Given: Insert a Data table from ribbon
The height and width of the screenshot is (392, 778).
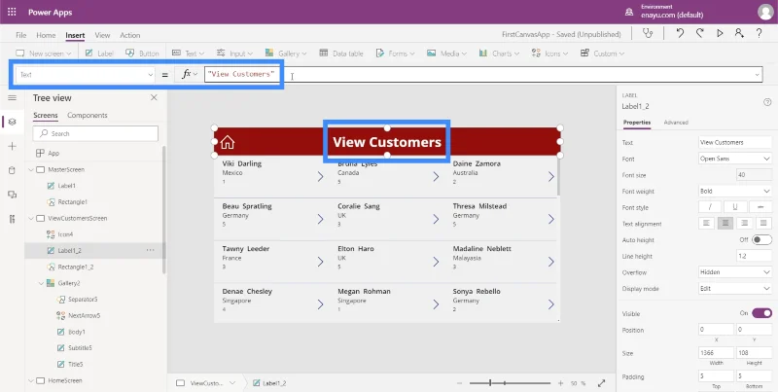Looking at the screenshot, I should click(x=341, y=53).
